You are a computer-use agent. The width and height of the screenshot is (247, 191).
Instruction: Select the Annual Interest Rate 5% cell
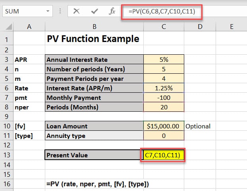click(164, 60)
